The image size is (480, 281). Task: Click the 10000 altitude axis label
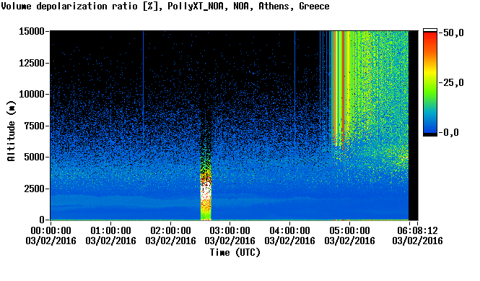tap(32, 94)
